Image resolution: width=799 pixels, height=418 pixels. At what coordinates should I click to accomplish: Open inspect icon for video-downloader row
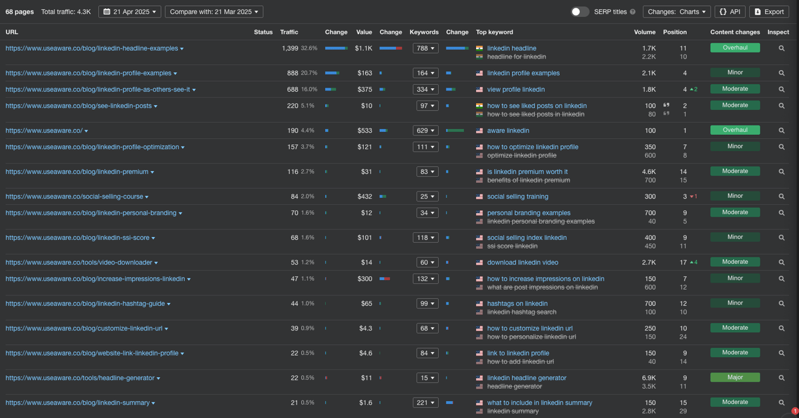781,263
